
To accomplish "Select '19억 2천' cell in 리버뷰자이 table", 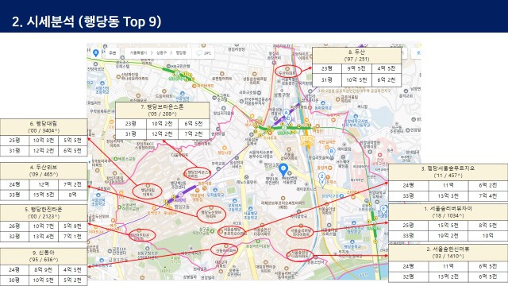I will [x=448, y=235].
